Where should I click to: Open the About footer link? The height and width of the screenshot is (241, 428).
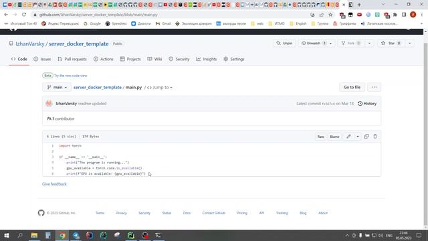pos(323,213)
